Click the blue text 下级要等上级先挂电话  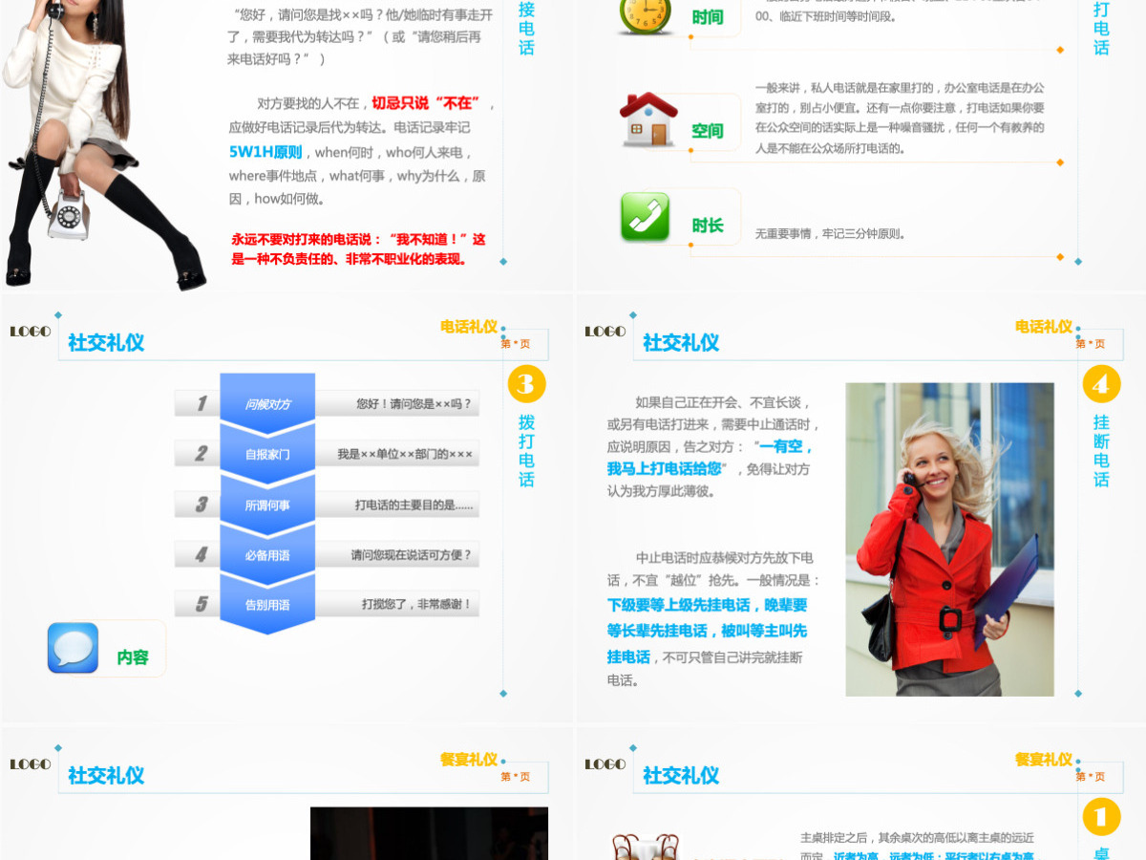coord(679,605)
